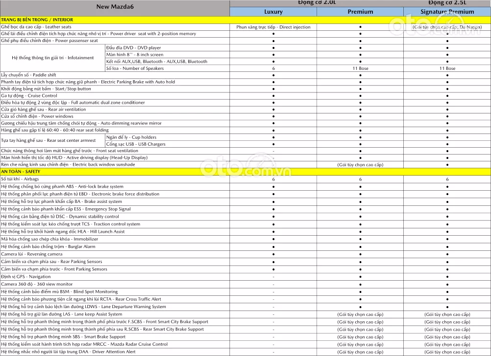The image size is (491, 356).
Task: Click the "Immobilizer" row label
Action: coord(49,239)
